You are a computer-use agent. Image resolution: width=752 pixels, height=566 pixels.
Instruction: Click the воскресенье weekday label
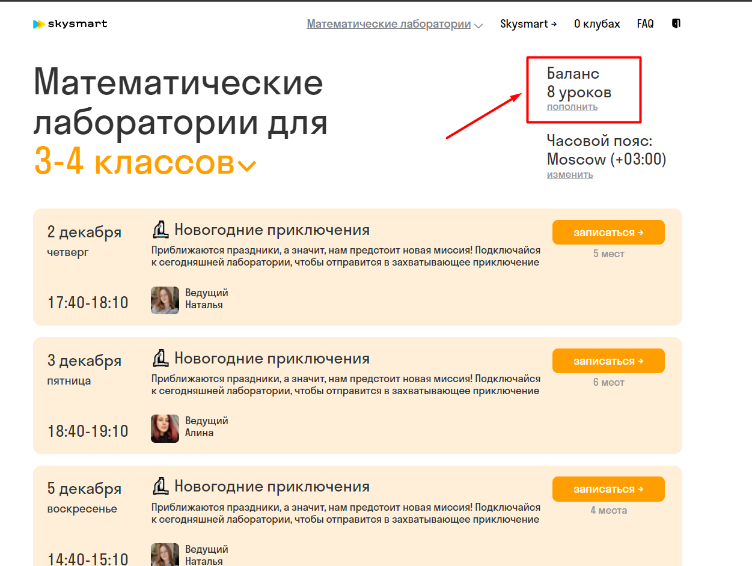82,510
